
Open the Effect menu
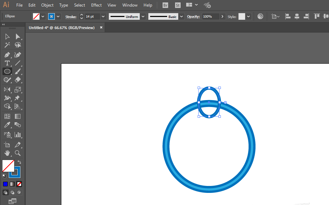(x=96, y=5)
